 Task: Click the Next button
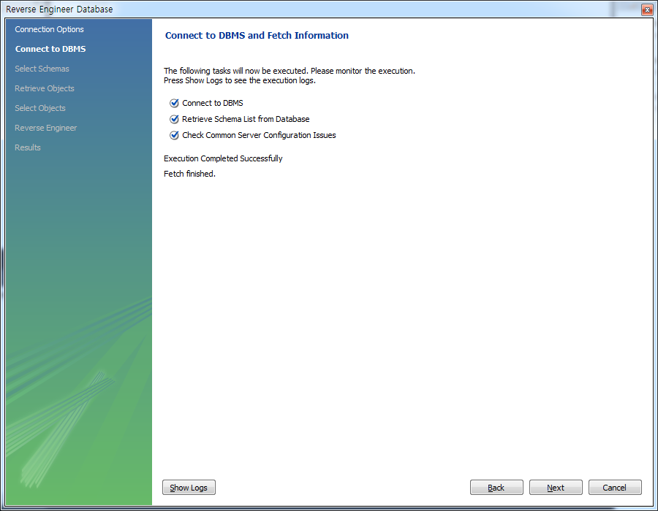[556, 488]
